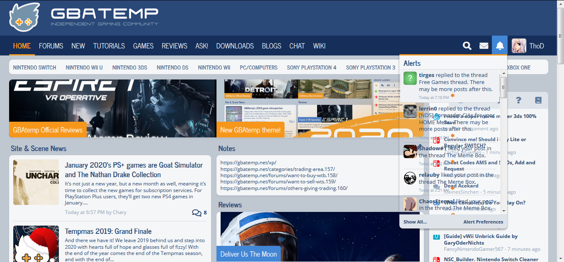Click the tirges username in alerts

coord(427,75)
